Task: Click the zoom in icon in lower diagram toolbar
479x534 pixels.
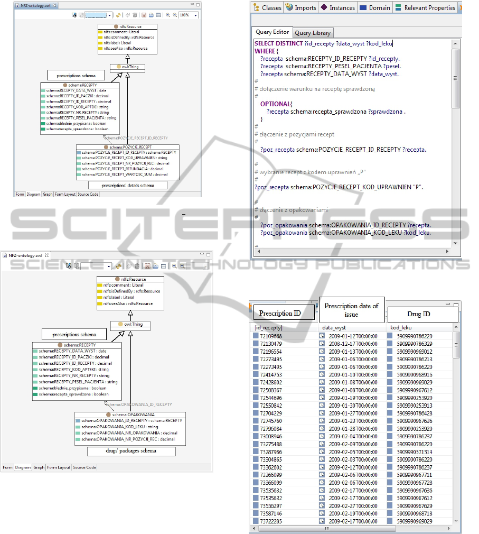Action: [174, 266]
